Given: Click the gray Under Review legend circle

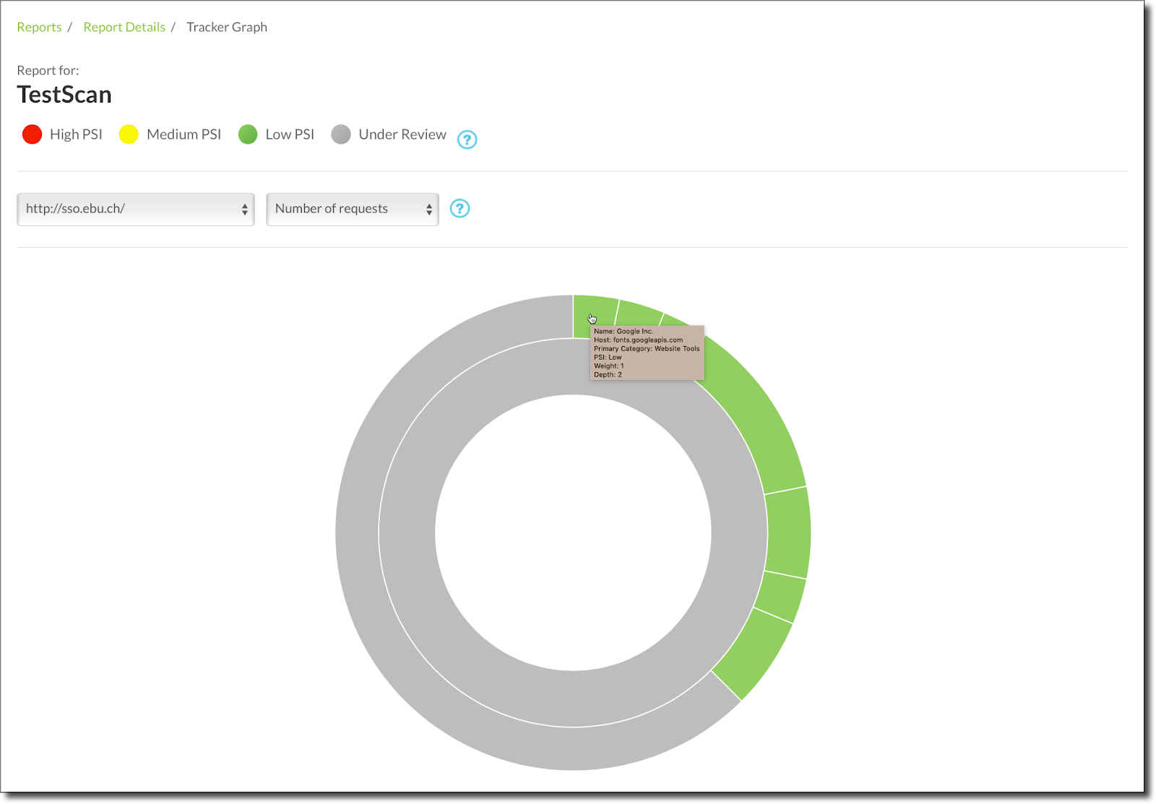Looking at the screenshot, I should [x=341, y=134].
